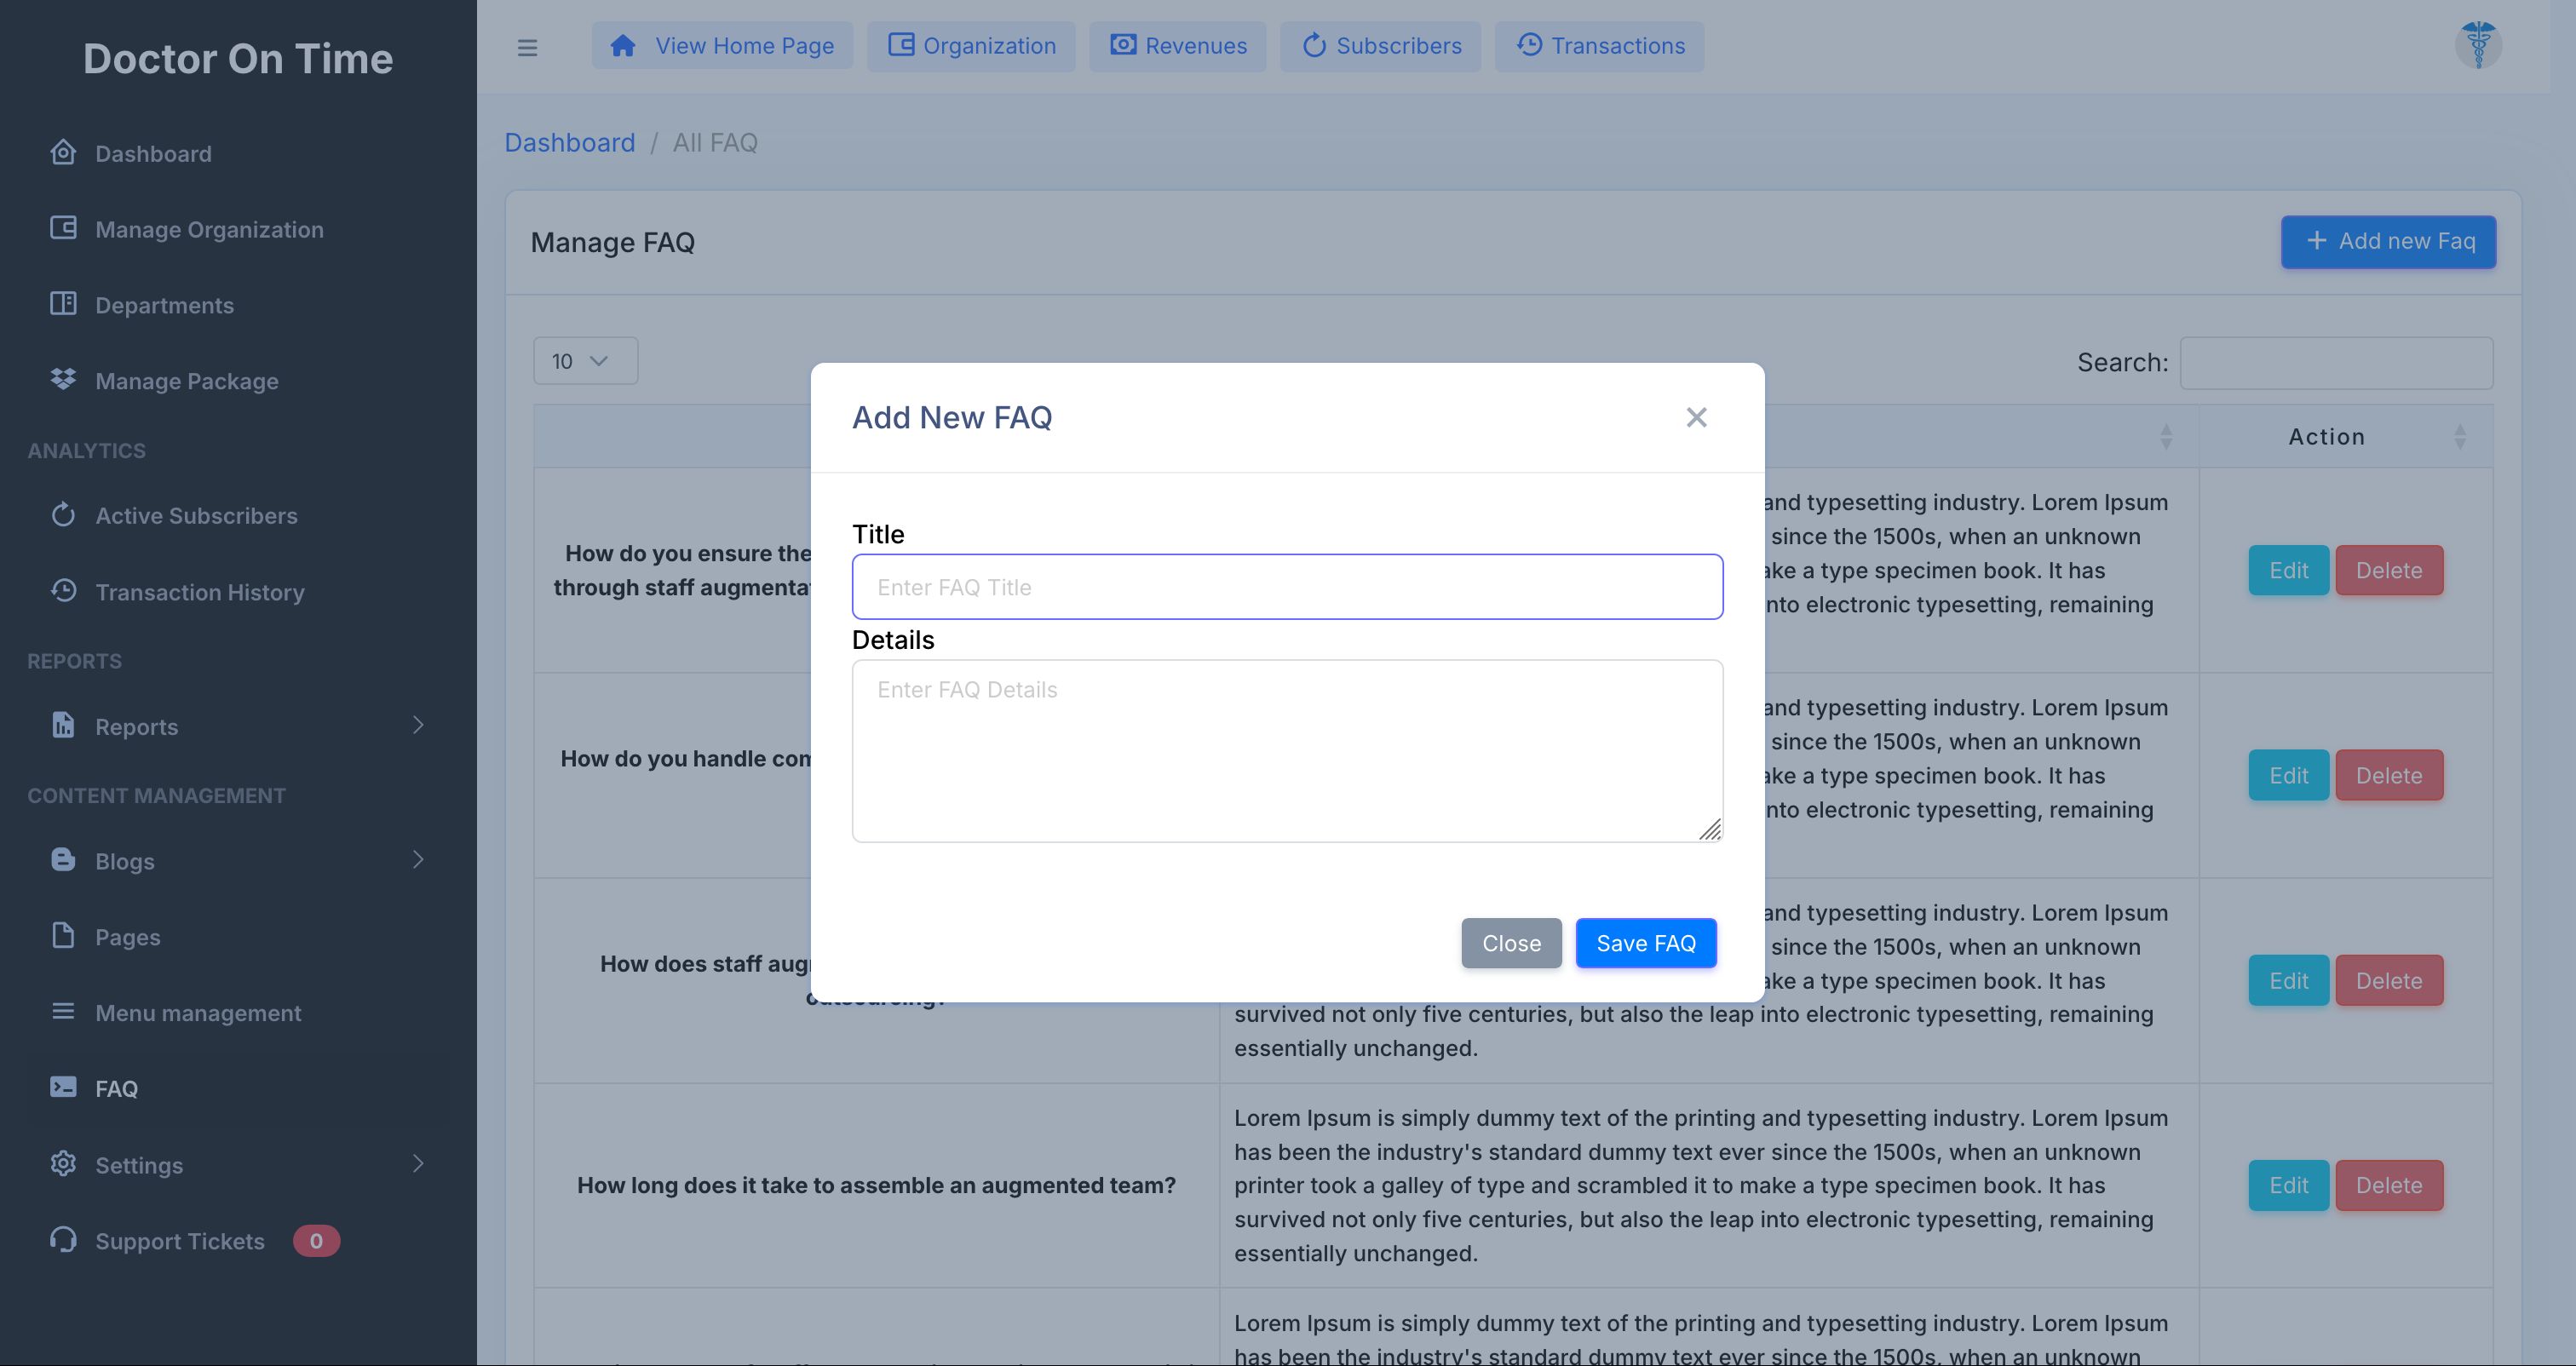The height and width of the screenshot is (1366, 2576).
Task: Click the hamburger menu toggle icon
Action: point(527,47)
